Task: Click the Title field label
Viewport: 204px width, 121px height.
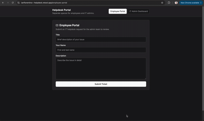Action: [x=58, y=35]
